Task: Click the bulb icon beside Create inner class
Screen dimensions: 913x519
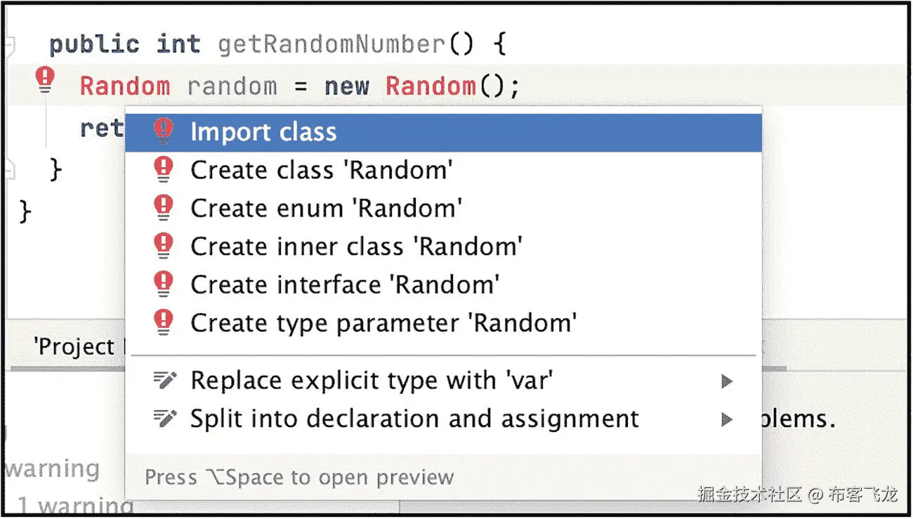Action: [x=163, y=246]
